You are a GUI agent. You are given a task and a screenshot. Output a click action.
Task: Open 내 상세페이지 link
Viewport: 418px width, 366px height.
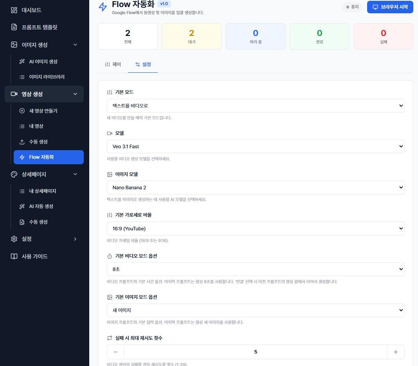click(x=49, y=191)
